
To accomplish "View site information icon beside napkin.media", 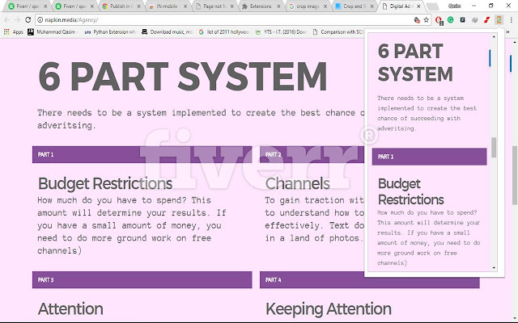I will tap(40, 20).
